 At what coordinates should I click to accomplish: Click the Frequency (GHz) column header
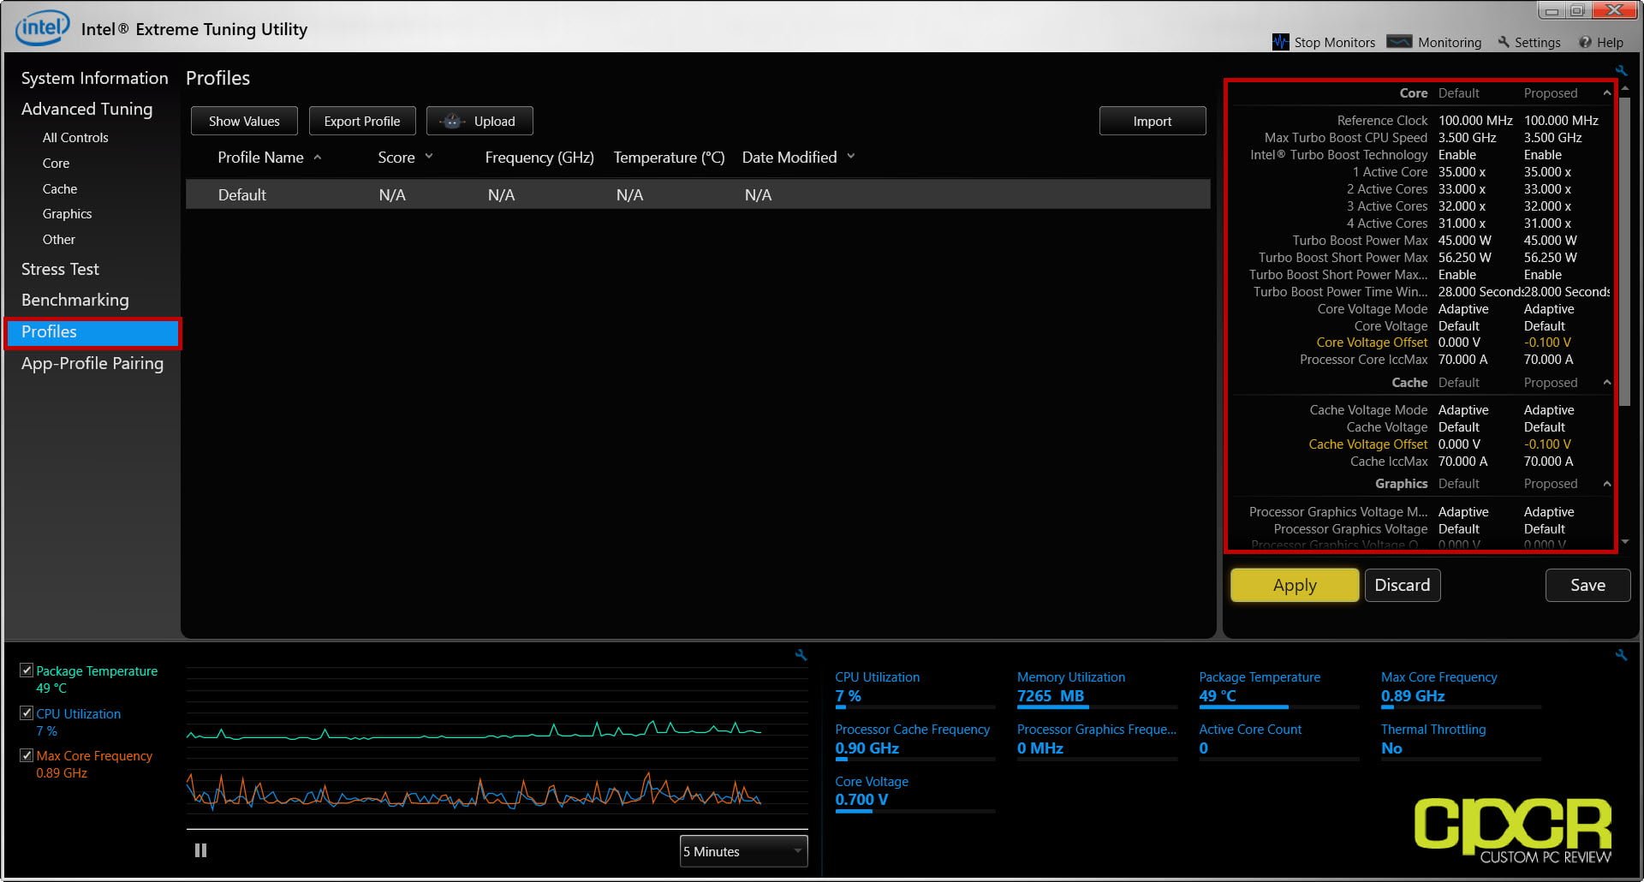pos(539,157)
